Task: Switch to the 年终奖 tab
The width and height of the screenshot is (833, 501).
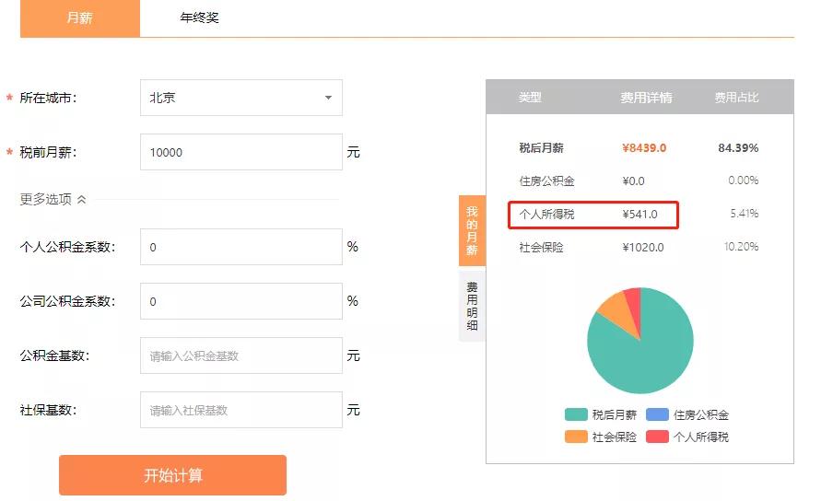Action: [x=199, y=18]
